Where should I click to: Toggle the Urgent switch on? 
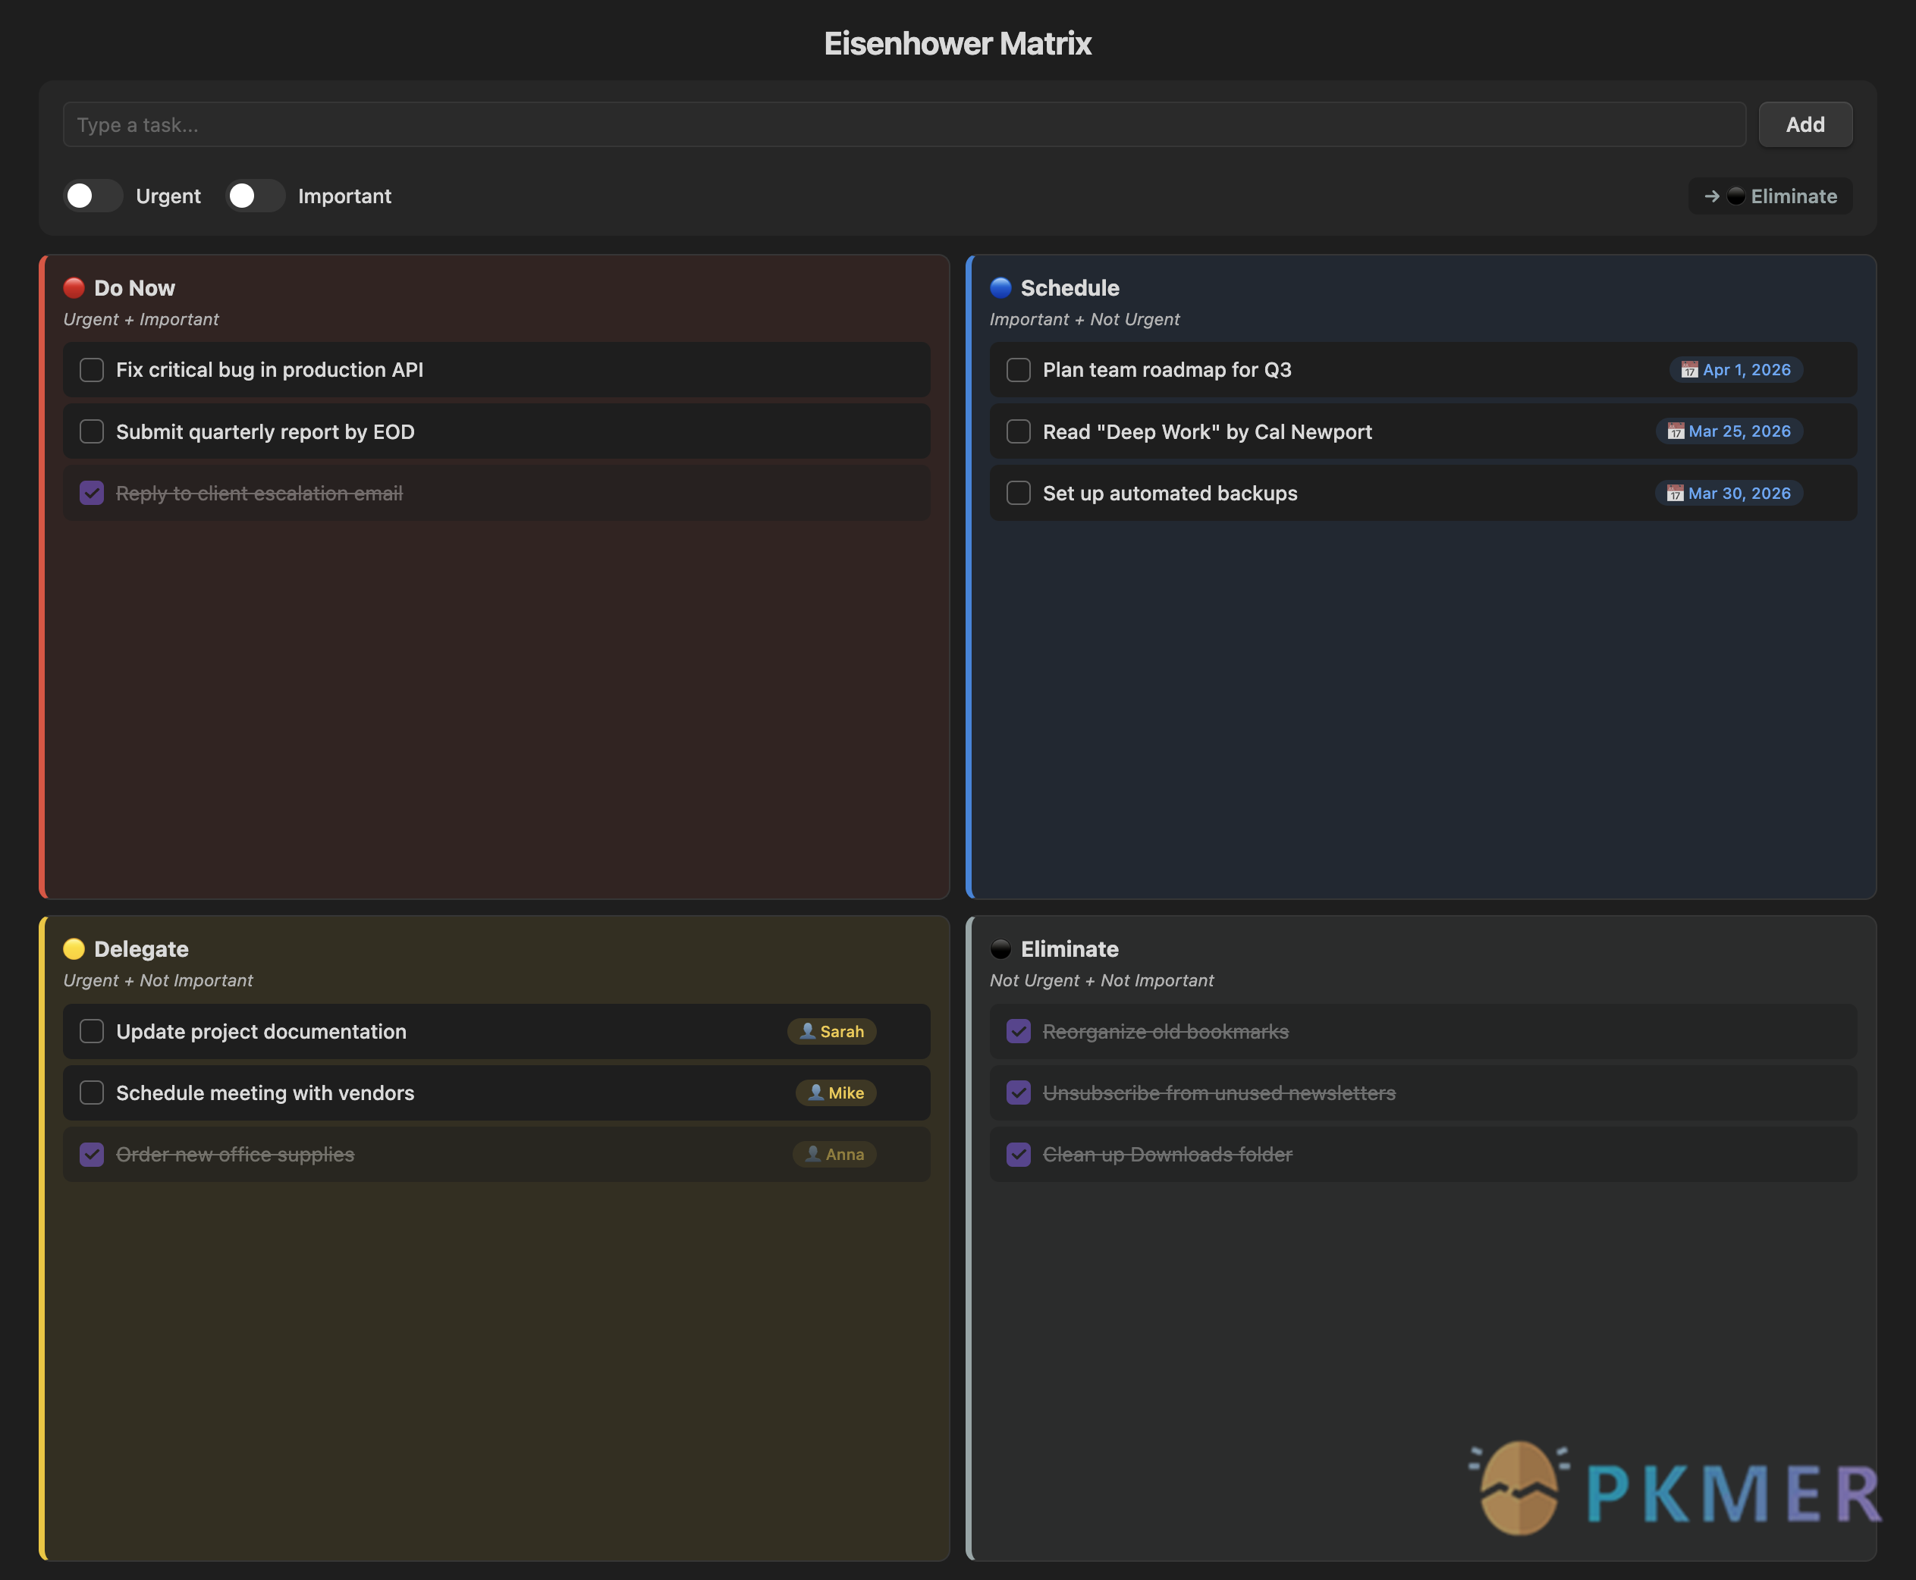point(92,196)
